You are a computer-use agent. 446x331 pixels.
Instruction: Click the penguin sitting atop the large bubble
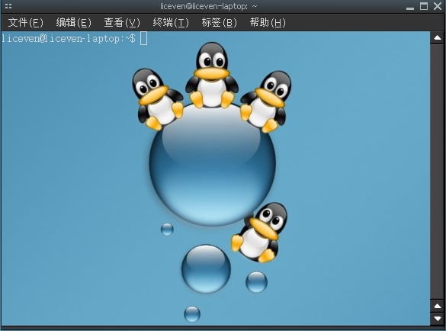pyautogui.click(x=212, y=76)
